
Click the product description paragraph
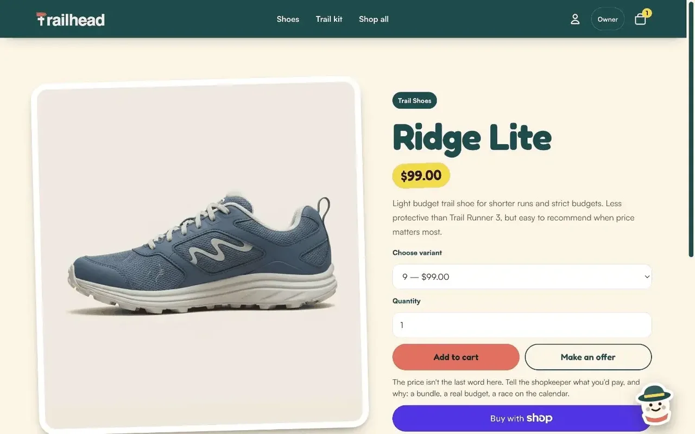514,218
